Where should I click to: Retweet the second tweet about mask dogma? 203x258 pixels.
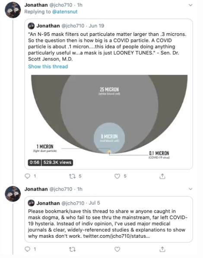click(72, 249)
